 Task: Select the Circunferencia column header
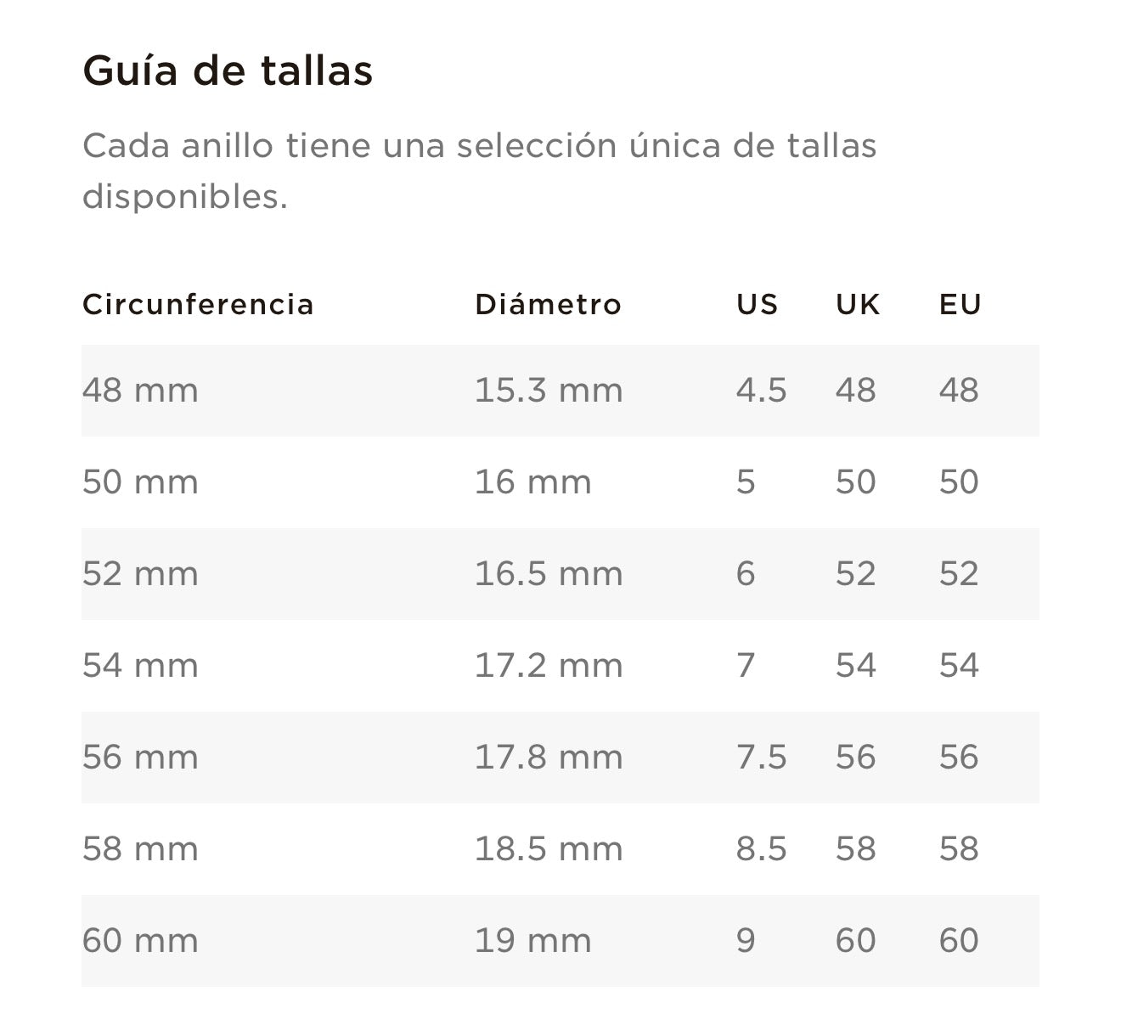(x=198, y=304)
